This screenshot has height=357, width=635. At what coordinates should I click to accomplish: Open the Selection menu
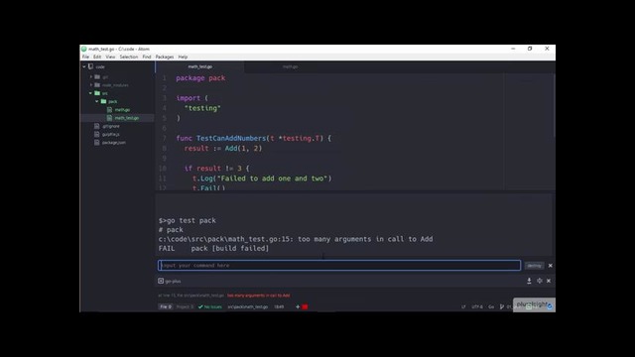(129, 58)
